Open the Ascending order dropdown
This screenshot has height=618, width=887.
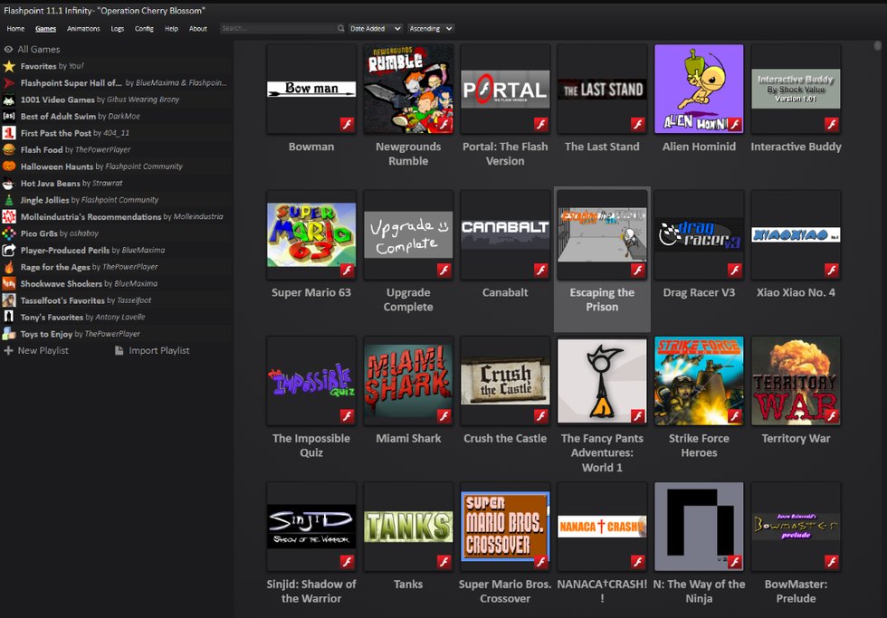pos(431,29)
